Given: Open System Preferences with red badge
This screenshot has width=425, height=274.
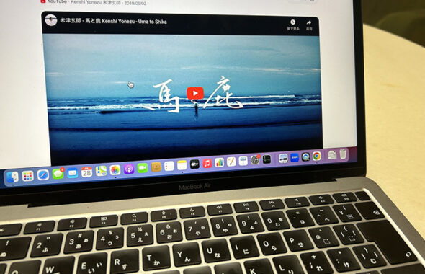Looking at the screenshot, I should (255, 160).
